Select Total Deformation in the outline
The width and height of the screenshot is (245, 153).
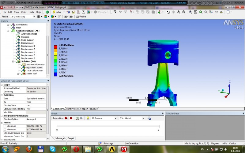click(35, 71)
